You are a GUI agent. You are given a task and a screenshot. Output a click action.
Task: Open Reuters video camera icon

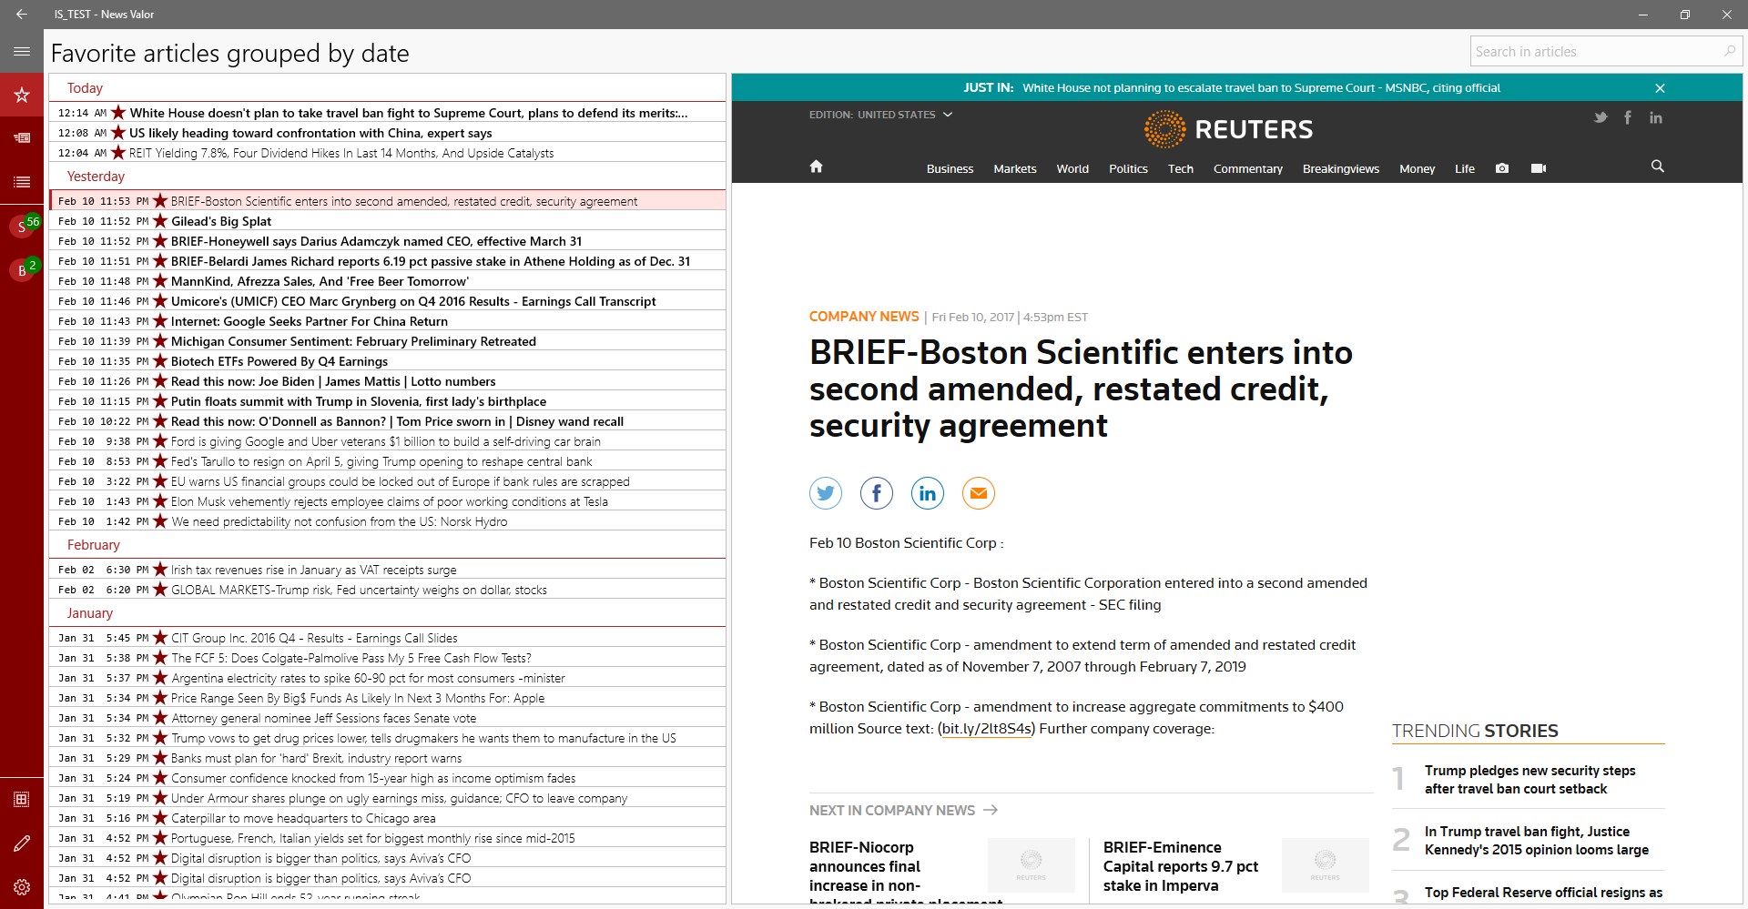(1539, 168)
